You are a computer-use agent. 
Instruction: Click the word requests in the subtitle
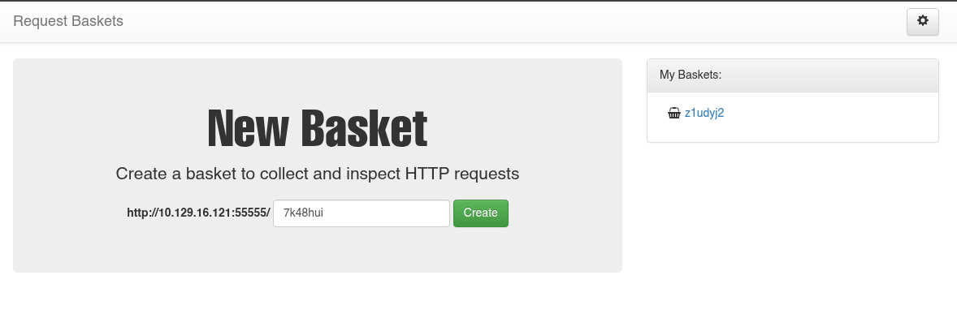point(487,174)
